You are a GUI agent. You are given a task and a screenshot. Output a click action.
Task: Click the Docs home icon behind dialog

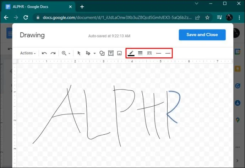(x=9, y=33)
